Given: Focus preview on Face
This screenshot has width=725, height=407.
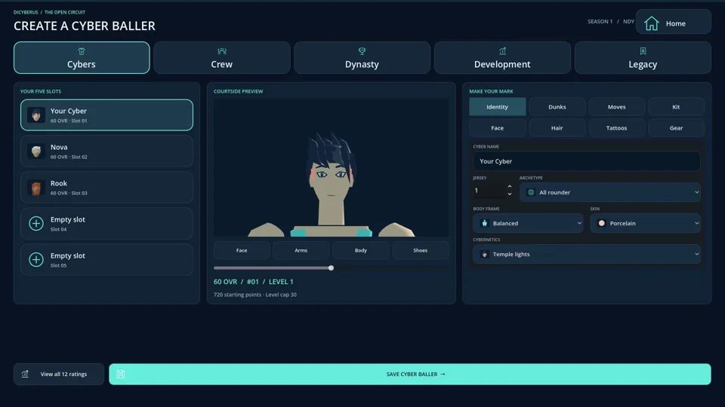Looking at the screenshot, I should [x=242, y=250].
